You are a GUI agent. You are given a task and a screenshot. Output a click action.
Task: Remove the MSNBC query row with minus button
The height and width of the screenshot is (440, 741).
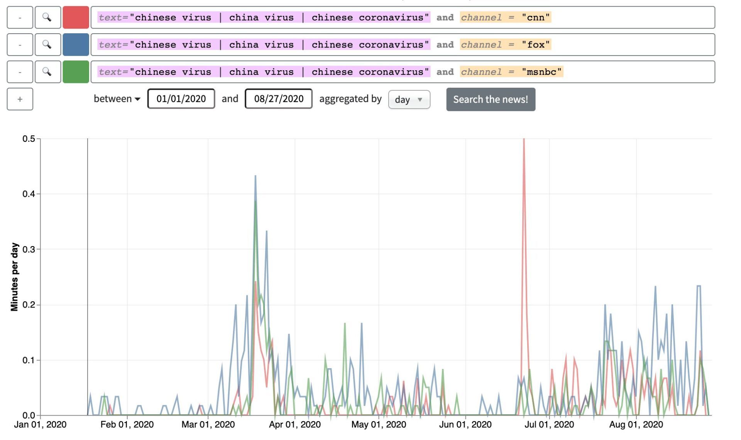pos(20,71)
